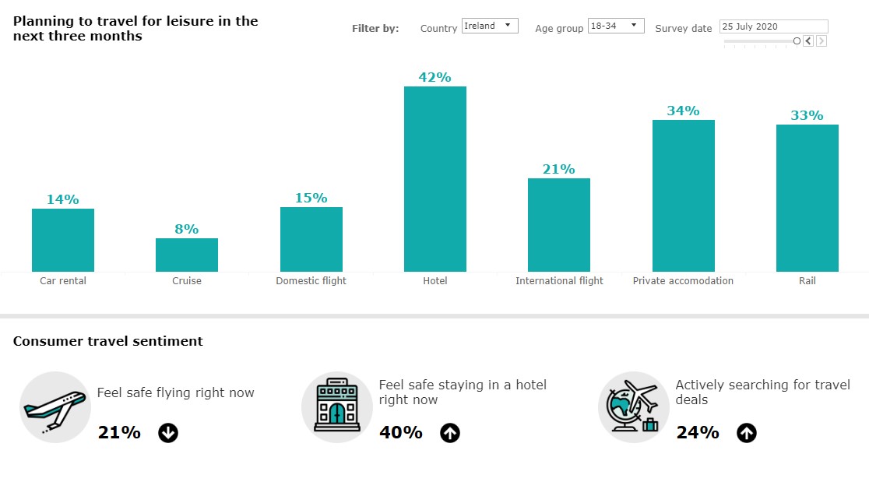Image resolution: width=869 pixels, height=482 pixels.
Task: Click the survey date slider handle
Action: [x=797, y=40]
